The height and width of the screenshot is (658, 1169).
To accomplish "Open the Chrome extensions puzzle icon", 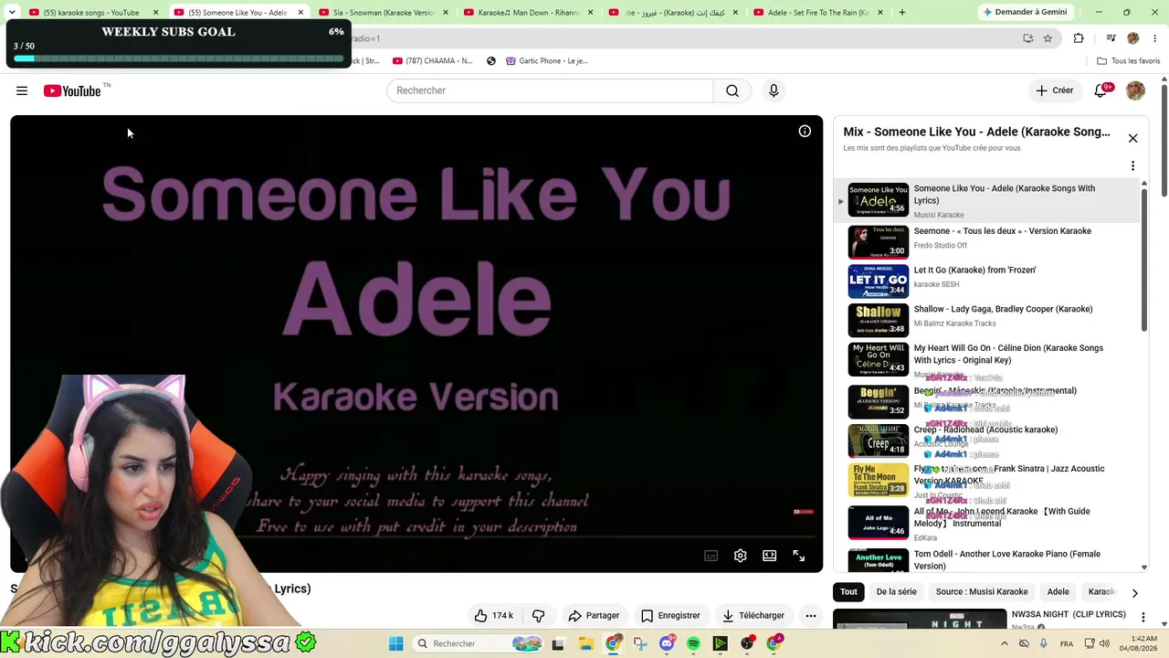I will (1079, 38).
